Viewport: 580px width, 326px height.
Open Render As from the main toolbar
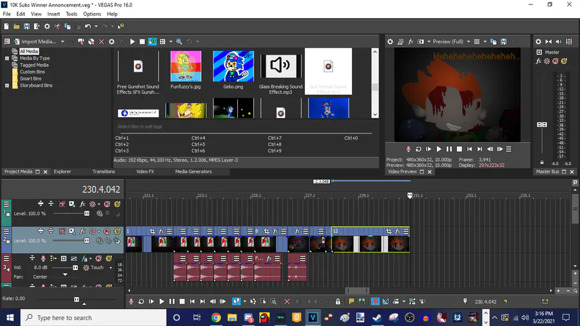tap(37, 26)
